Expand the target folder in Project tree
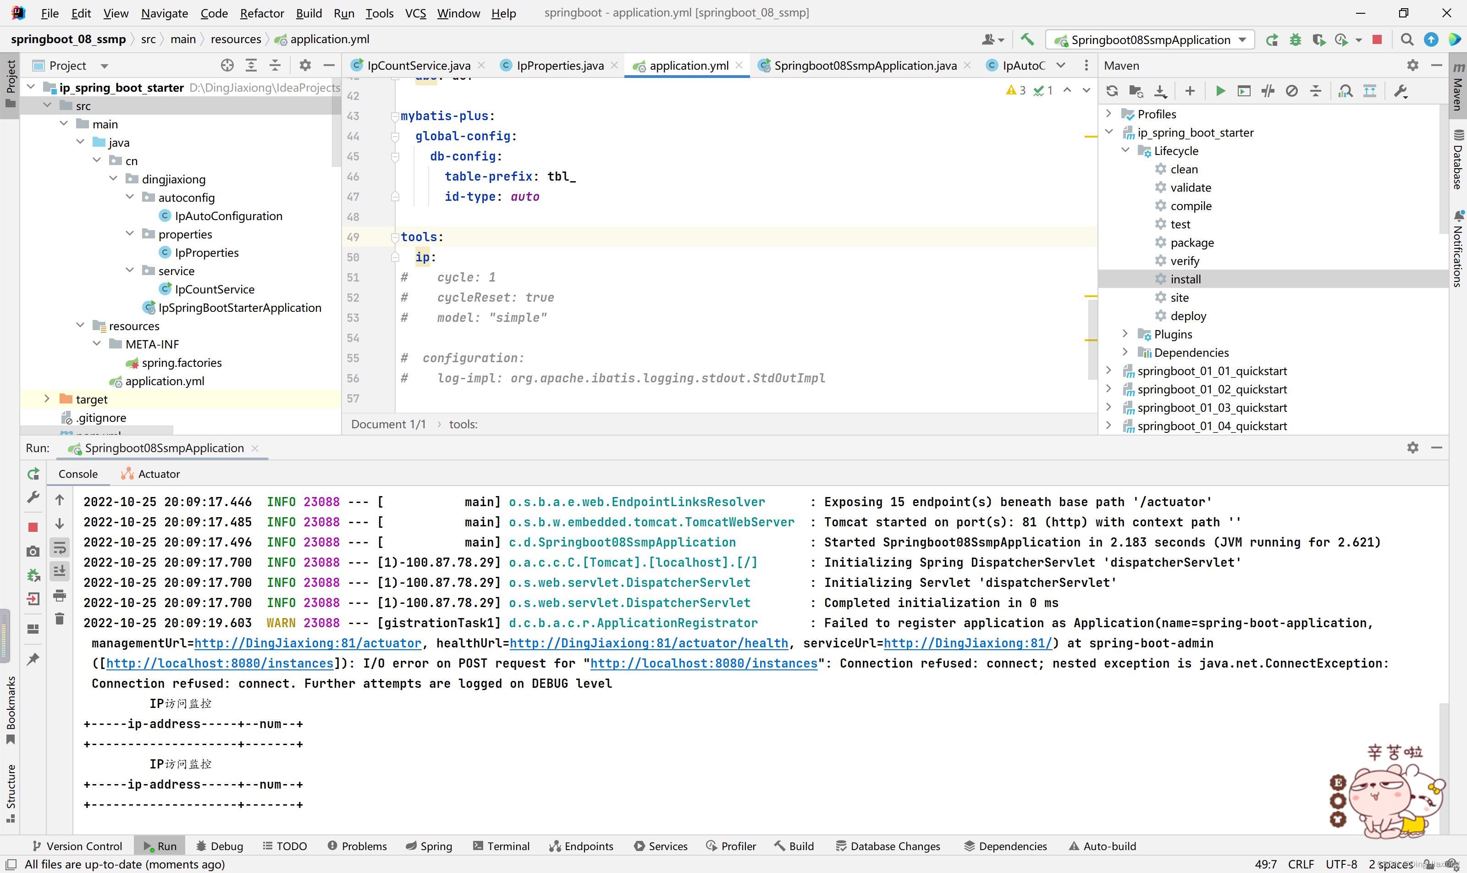1467x873 pixels. pyautogui.click(x=47, y=399)
